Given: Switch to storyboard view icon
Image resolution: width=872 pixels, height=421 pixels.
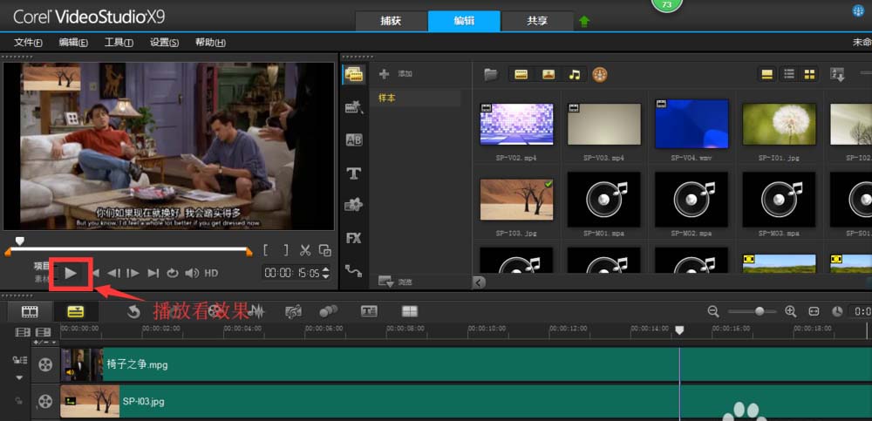Looking at the screenshot, I should tap(30, 311).
